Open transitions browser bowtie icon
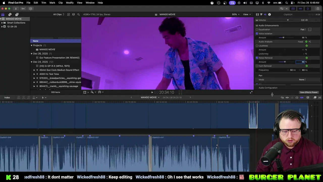323x182 pixels. point(320,98)
